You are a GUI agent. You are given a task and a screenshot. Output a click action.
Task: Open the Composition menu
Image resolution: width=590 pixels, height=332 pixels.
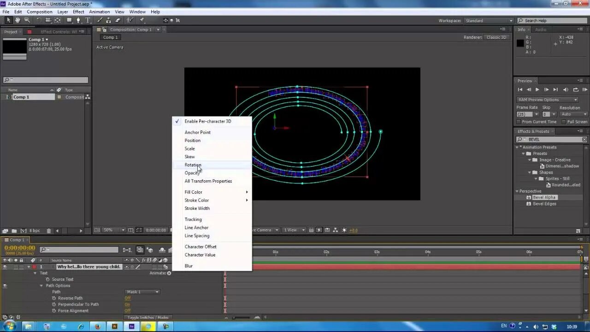[x=40, y=12]
